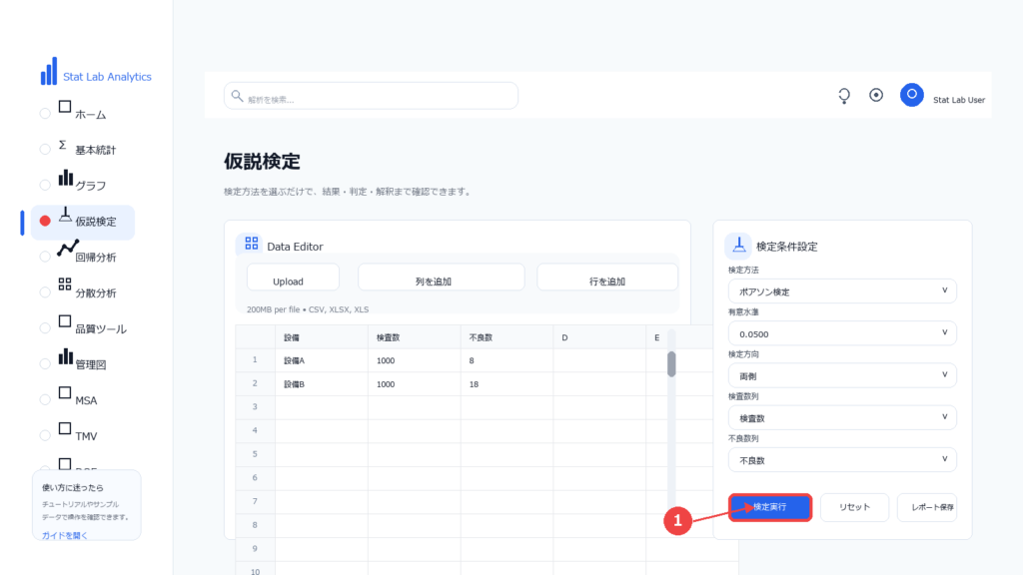The image size is (1023, 575).
Task: Open the 有意水準 dropdown showing 0.0500
Action: point(842,333)
